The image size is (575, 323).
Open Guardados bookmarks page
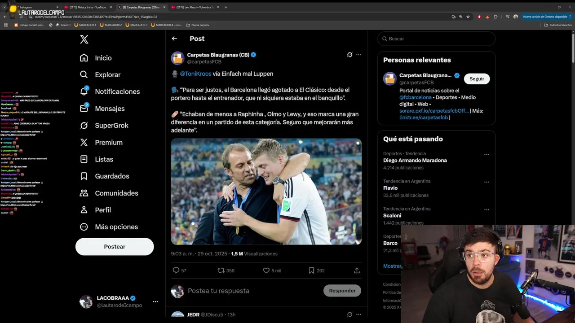(104, 176)
